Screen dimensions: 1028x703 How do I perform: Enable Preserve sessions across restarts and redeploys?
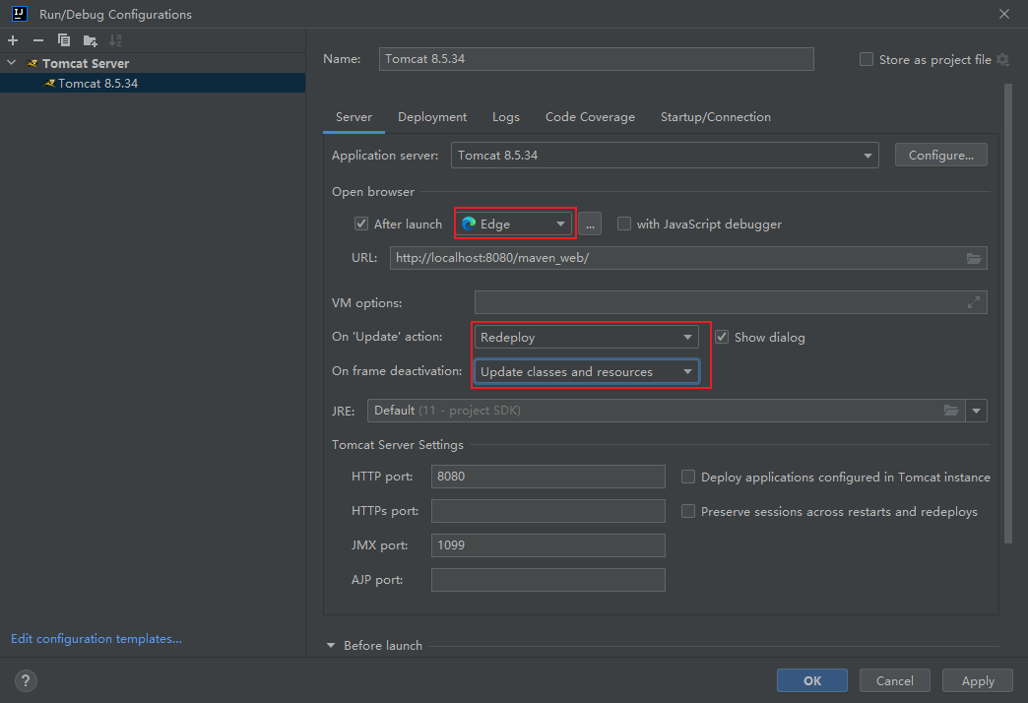(687, 511)
